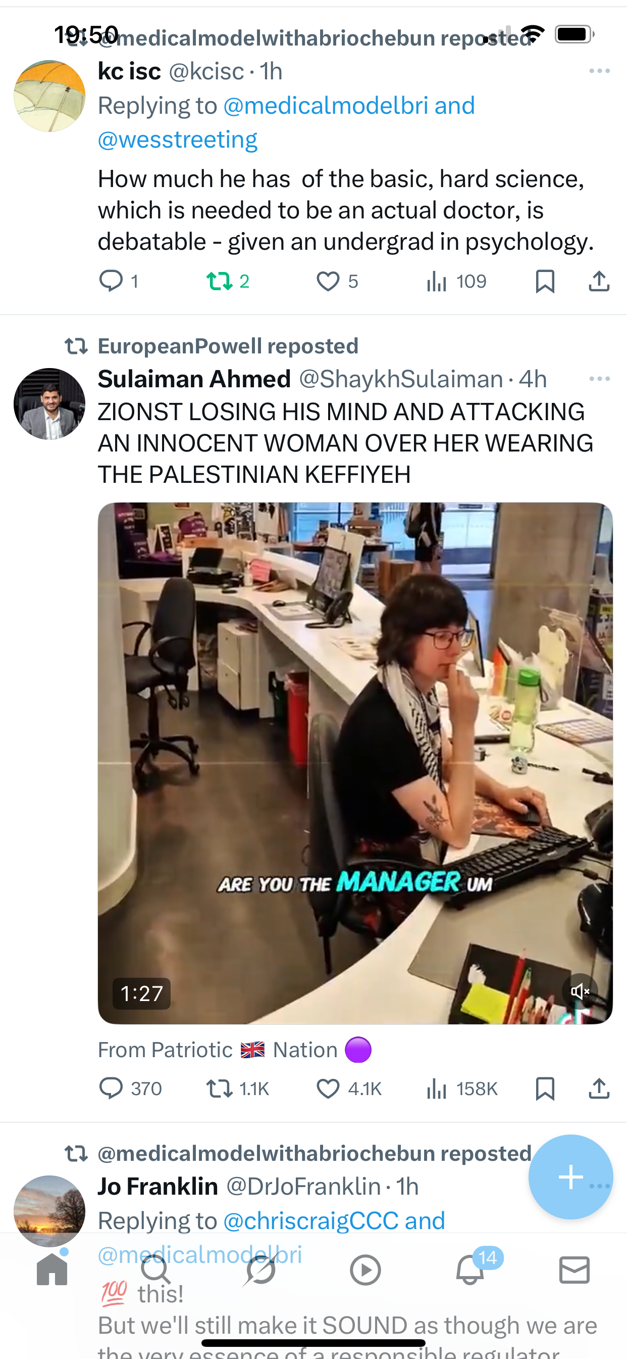627x1359 pixels.
Task: Go to the Home tab
Action: coord(51,1270)
